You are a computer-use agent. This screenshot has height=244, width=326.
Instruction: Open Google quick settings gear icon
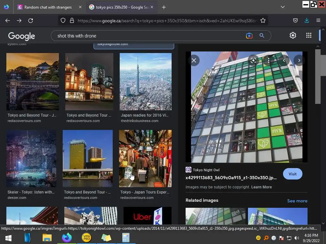pos(293,35)
